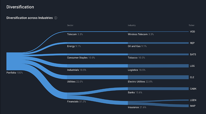Click the Insurance 21.6% industry label

tap(137, 107)
